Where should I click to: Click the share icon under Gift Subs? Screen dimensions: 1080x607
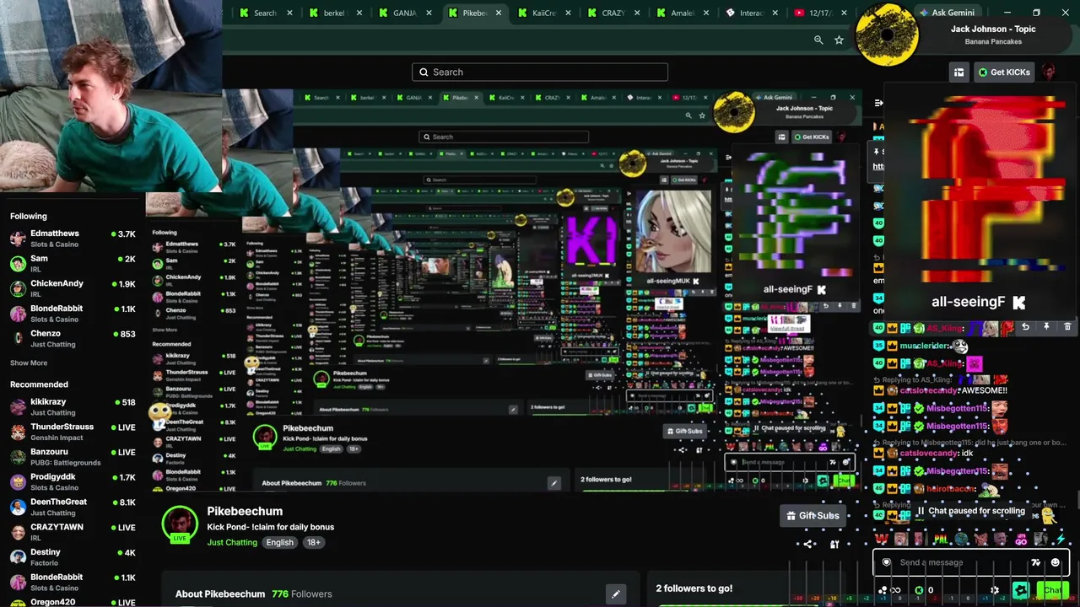pyautogui.click(x=808, y=544)
